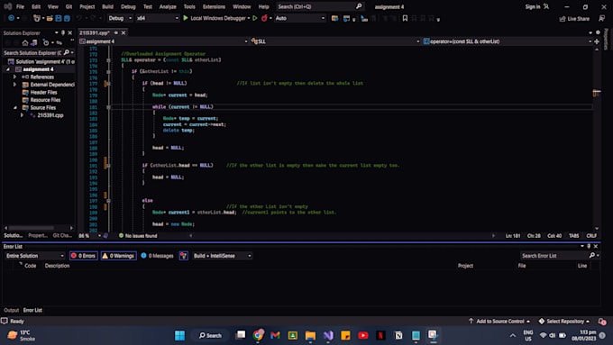Click the Error List clear filter icon

(x=183, y=256)
